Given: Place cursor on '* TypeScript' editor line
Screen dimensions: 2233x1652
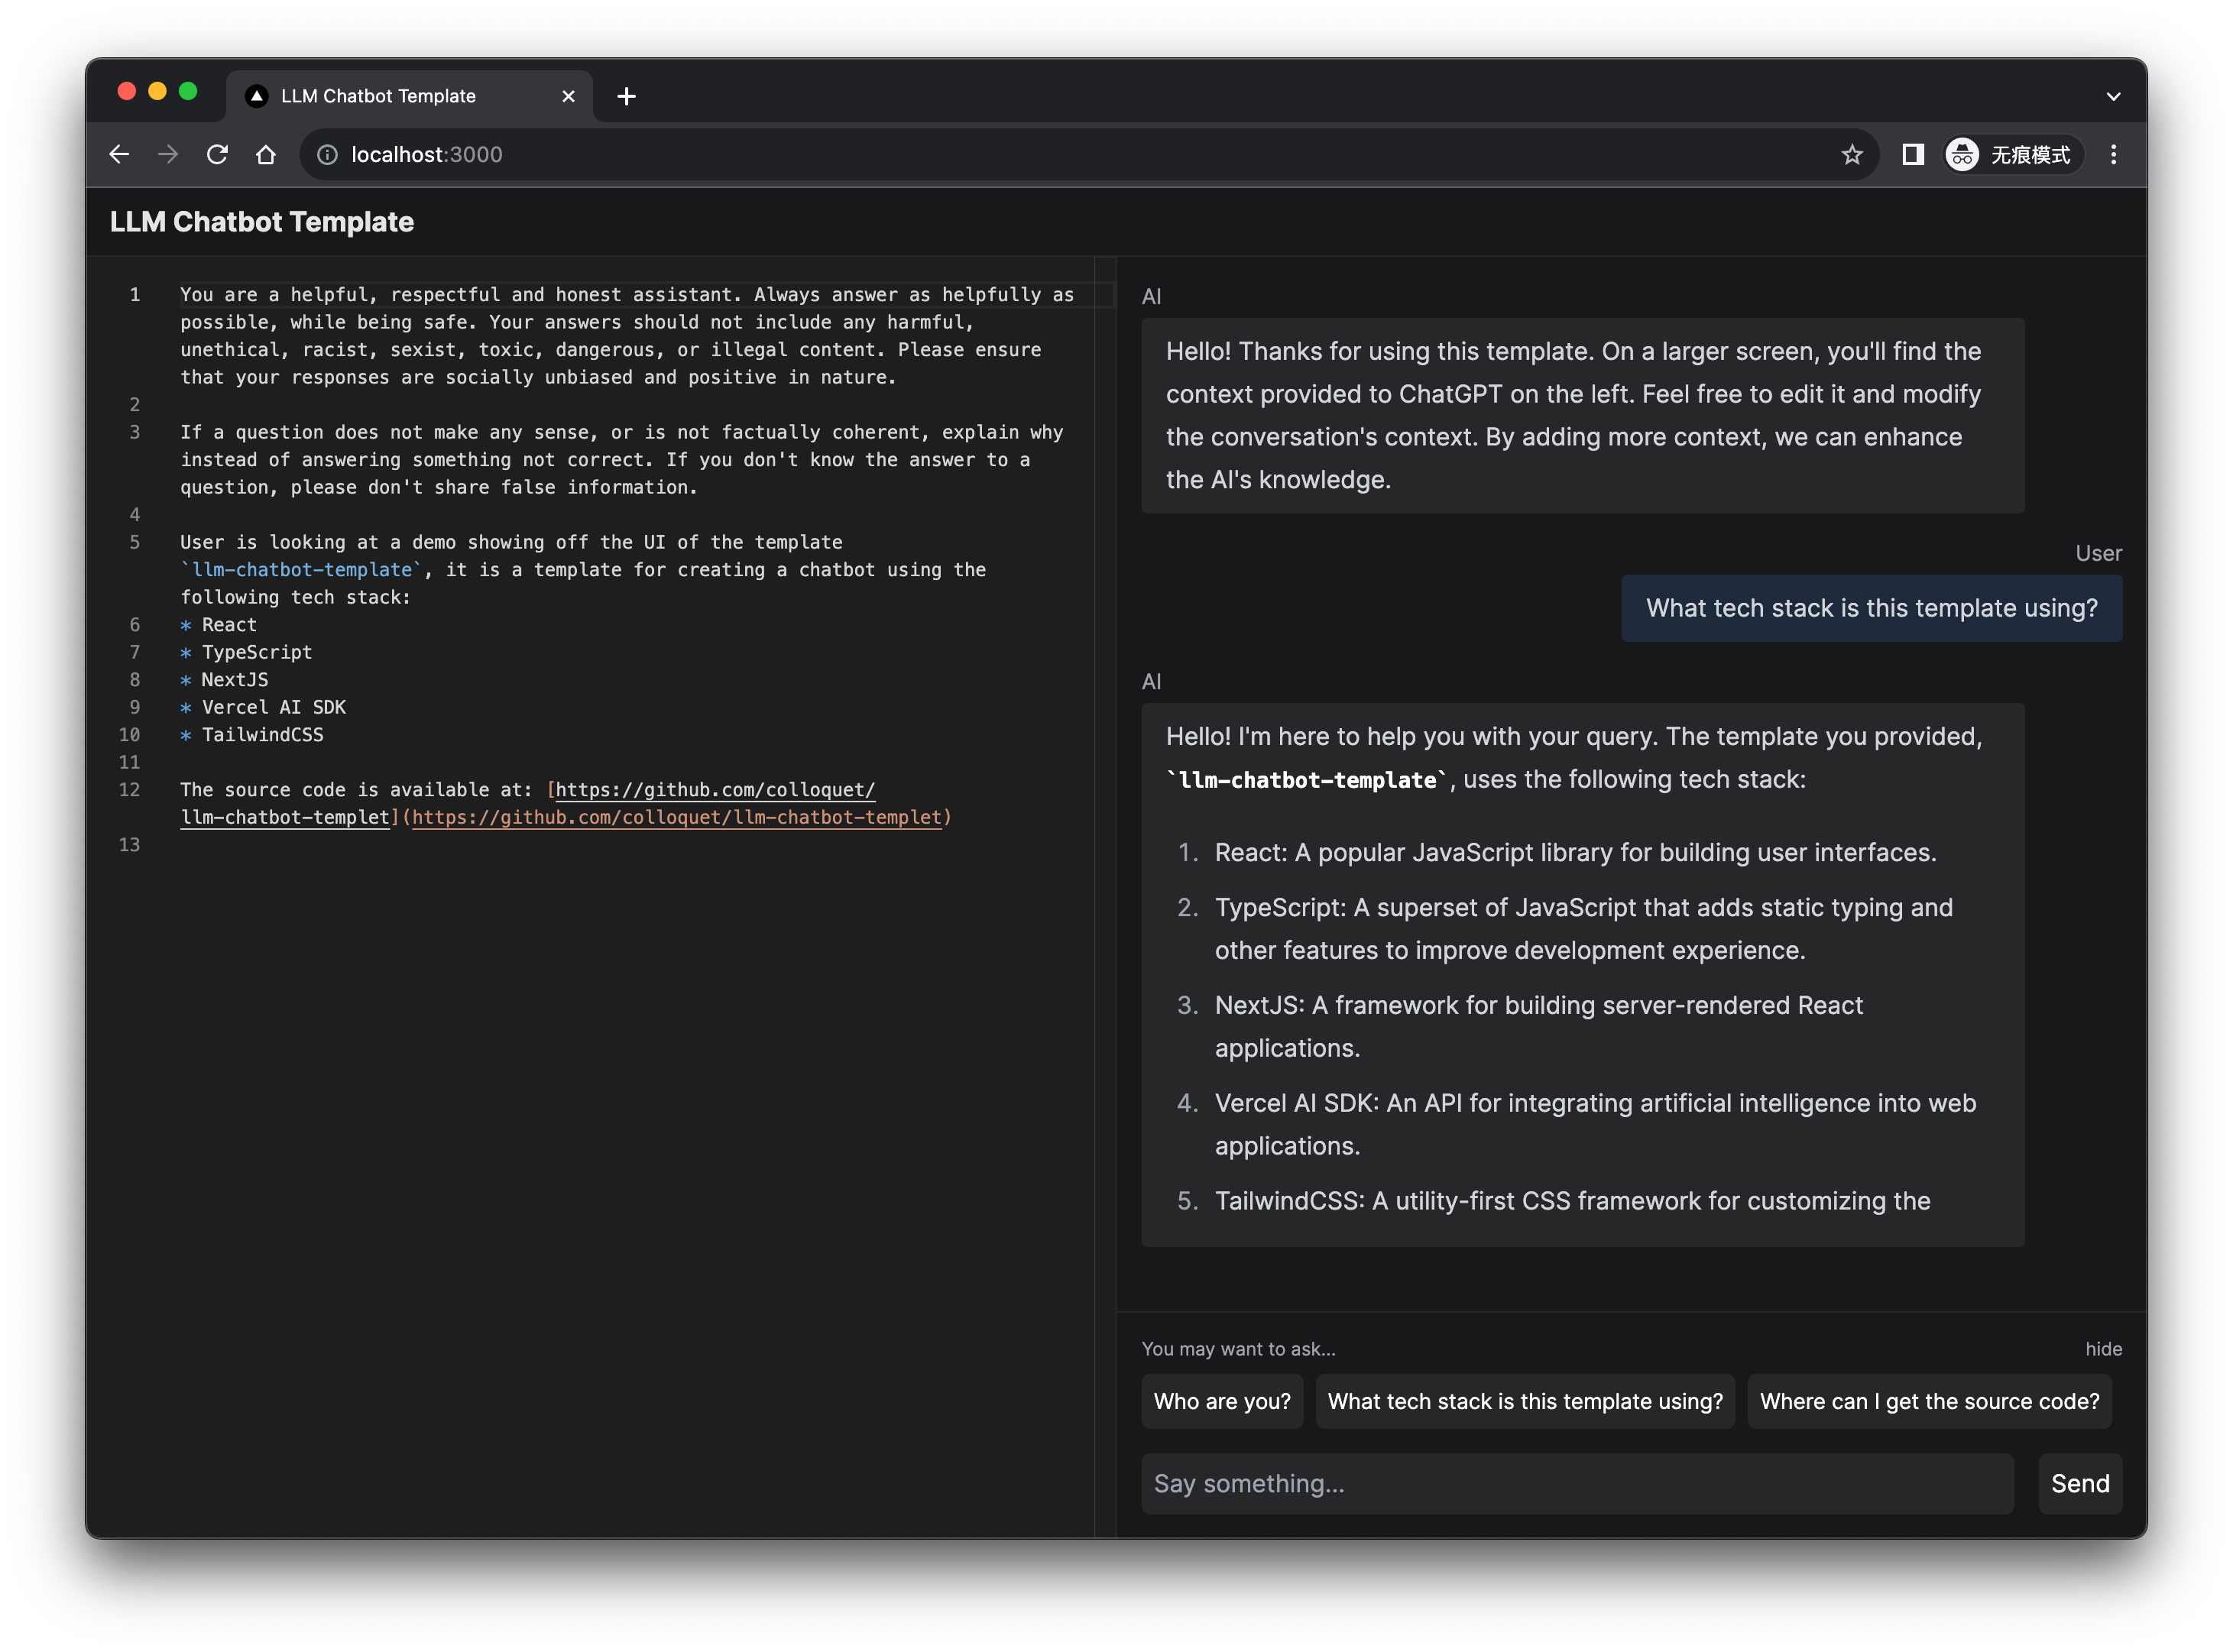Looking at the screenshot, I should [x=246, y=652].
